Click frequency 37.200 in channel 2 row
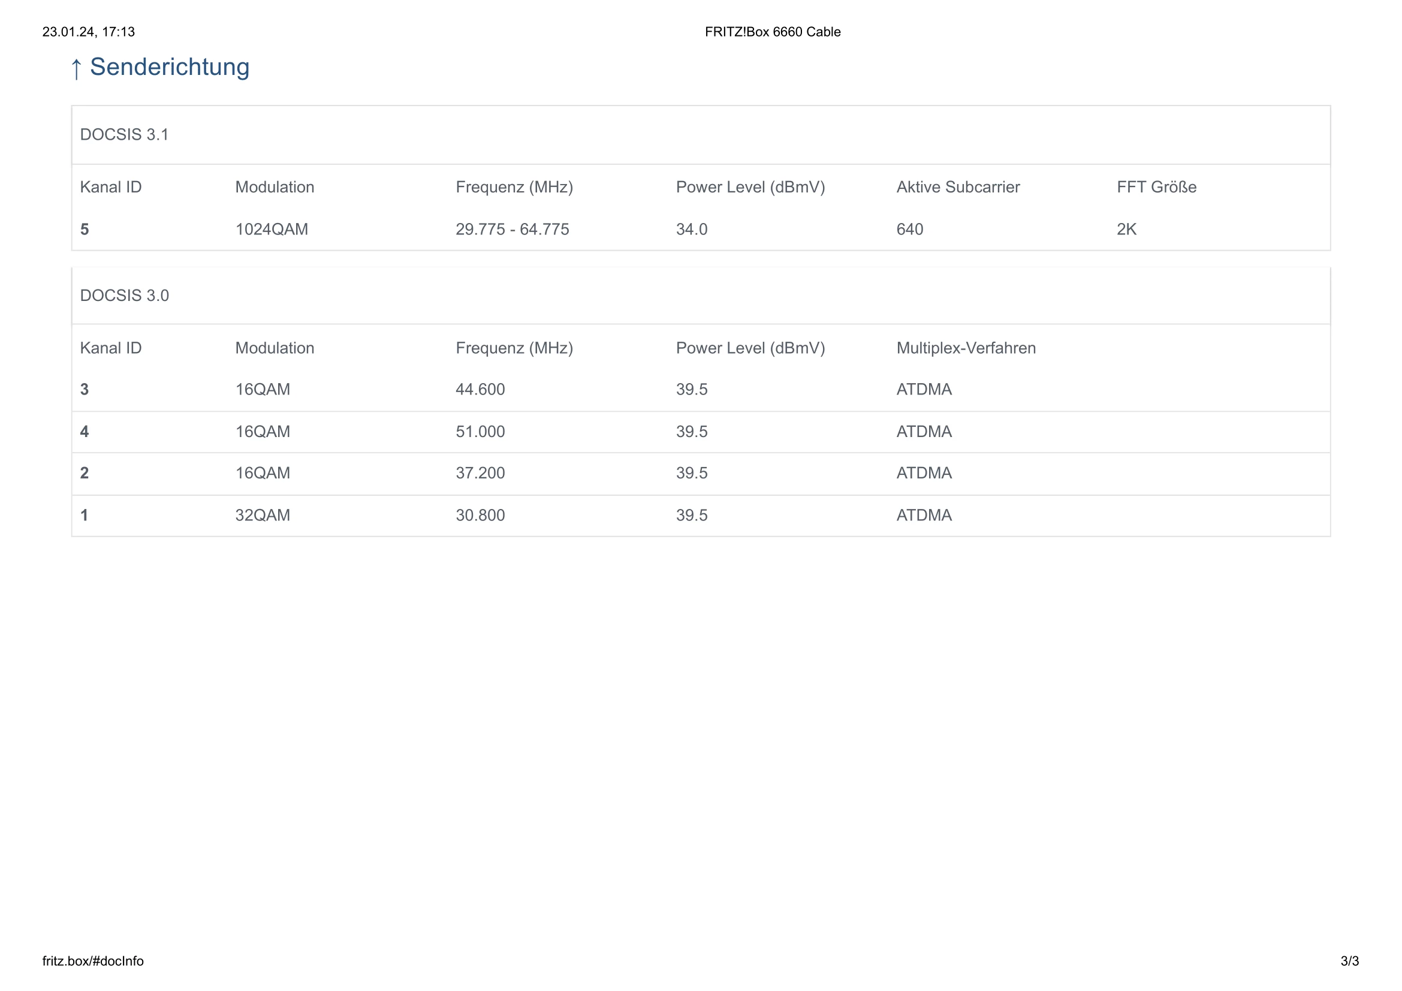Image resolution: width=1402 pixels, height=991 pixels. (x=480, y=473)
